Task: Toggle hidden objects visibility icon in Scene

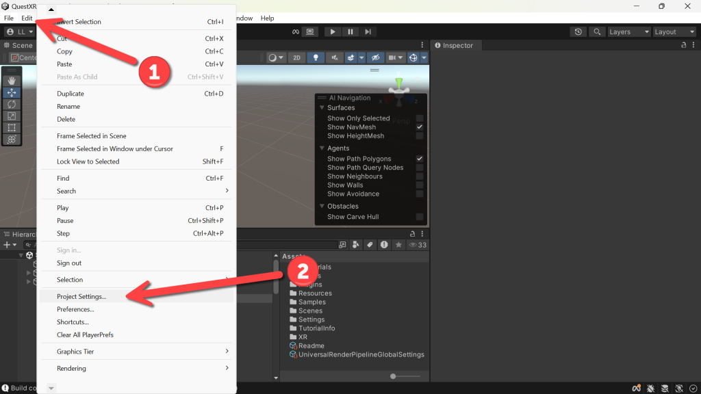Action: (x=376, y=57)
